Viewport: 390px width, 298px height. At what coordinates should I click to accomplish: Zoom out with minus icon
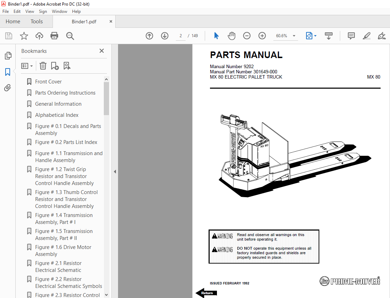(247, 36)
